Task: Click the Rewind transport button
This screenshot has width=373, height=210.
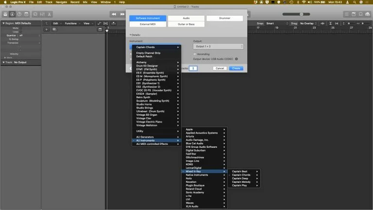Action: click(114, 14)
